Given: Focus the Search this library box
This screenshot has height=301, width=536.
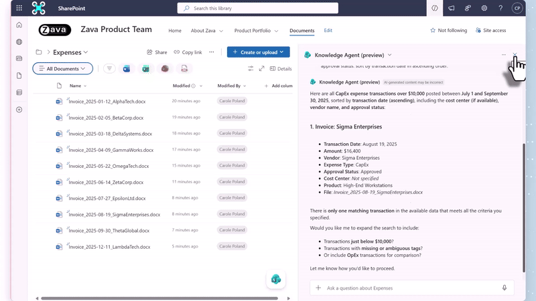Looking at the screenshot, I should pyautogui.click(x=258, y=8).
